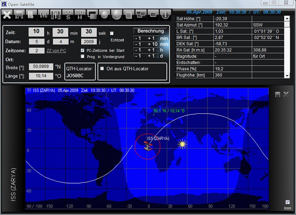The image size is (296, 215).
Task: Click the floppy disk save icon in toolbar
Action: point(19,15)
